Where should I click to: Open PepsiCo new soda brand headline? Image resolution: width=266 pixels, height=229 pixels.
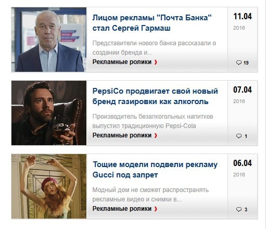click(x=155, y=96)
